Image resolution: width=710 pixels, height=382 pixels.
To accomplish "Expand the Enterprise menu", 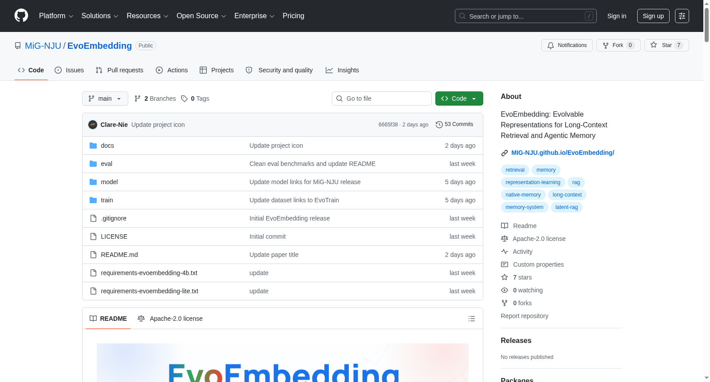I will [x=254, y=16].
